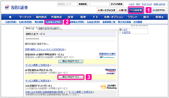Open the 入金方法 help link

126,32
